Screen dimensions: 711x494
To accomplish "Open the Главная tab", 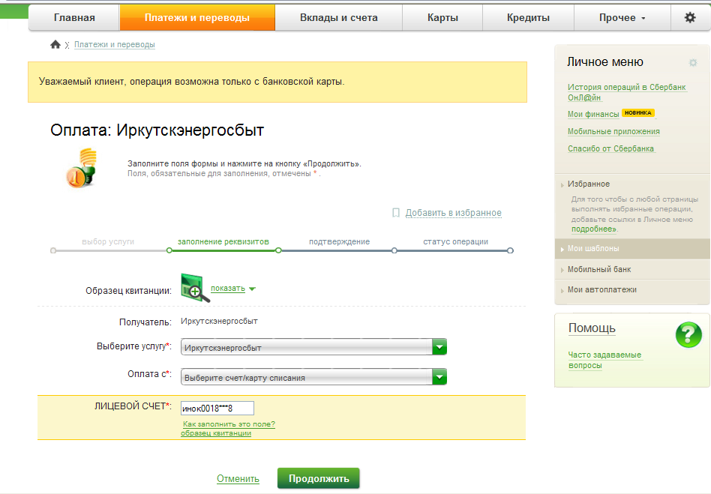I will pos(74,18).
